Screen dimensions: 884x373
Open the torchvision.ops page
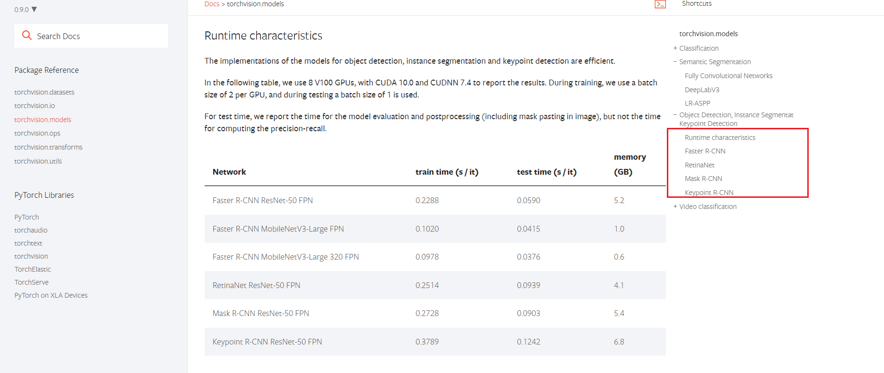tap(37, 133)
